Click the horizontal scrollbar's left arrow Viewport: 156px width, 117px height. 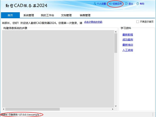coord(4,109)
